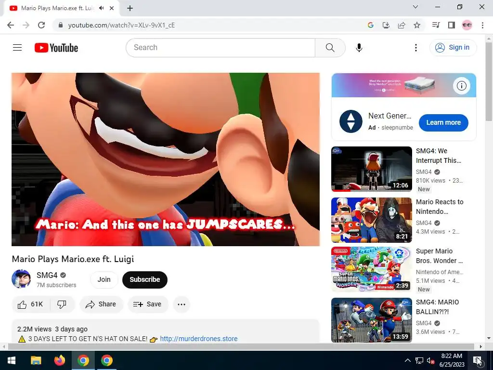The image size is (493, 370).
Task: Play SMG4: We Interrupt This thumbnail
Action: [371, 169]
